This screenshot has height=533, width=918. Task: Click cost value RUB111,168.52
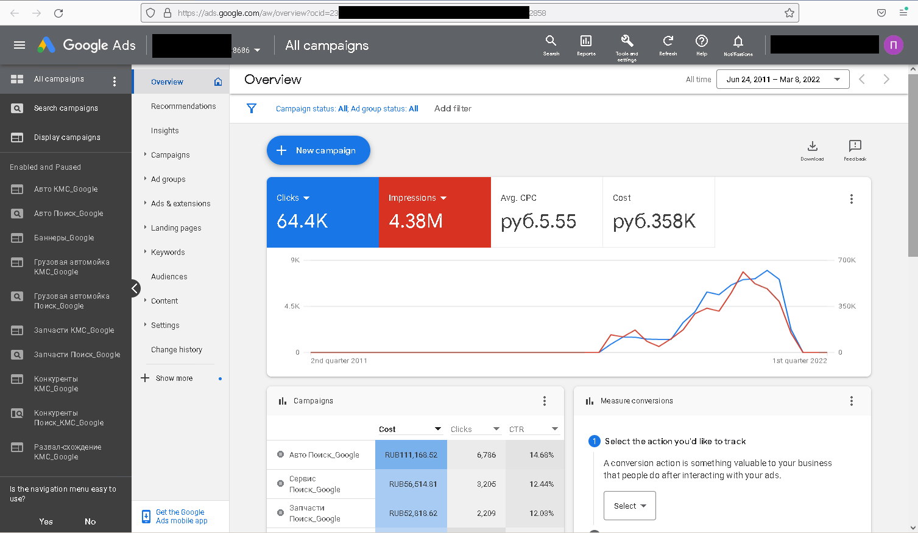[x=411, y=455]
